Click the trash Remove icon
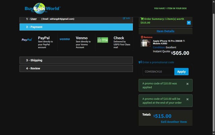The image size is (215, 135). 142,37
